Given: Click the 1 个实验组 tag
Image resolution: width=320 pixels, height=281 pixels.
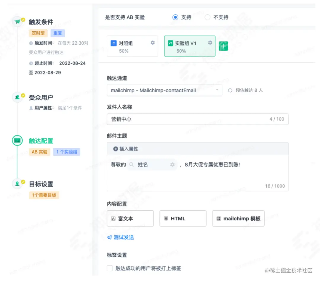Looking at the screenshot, I should coord(67,152).
